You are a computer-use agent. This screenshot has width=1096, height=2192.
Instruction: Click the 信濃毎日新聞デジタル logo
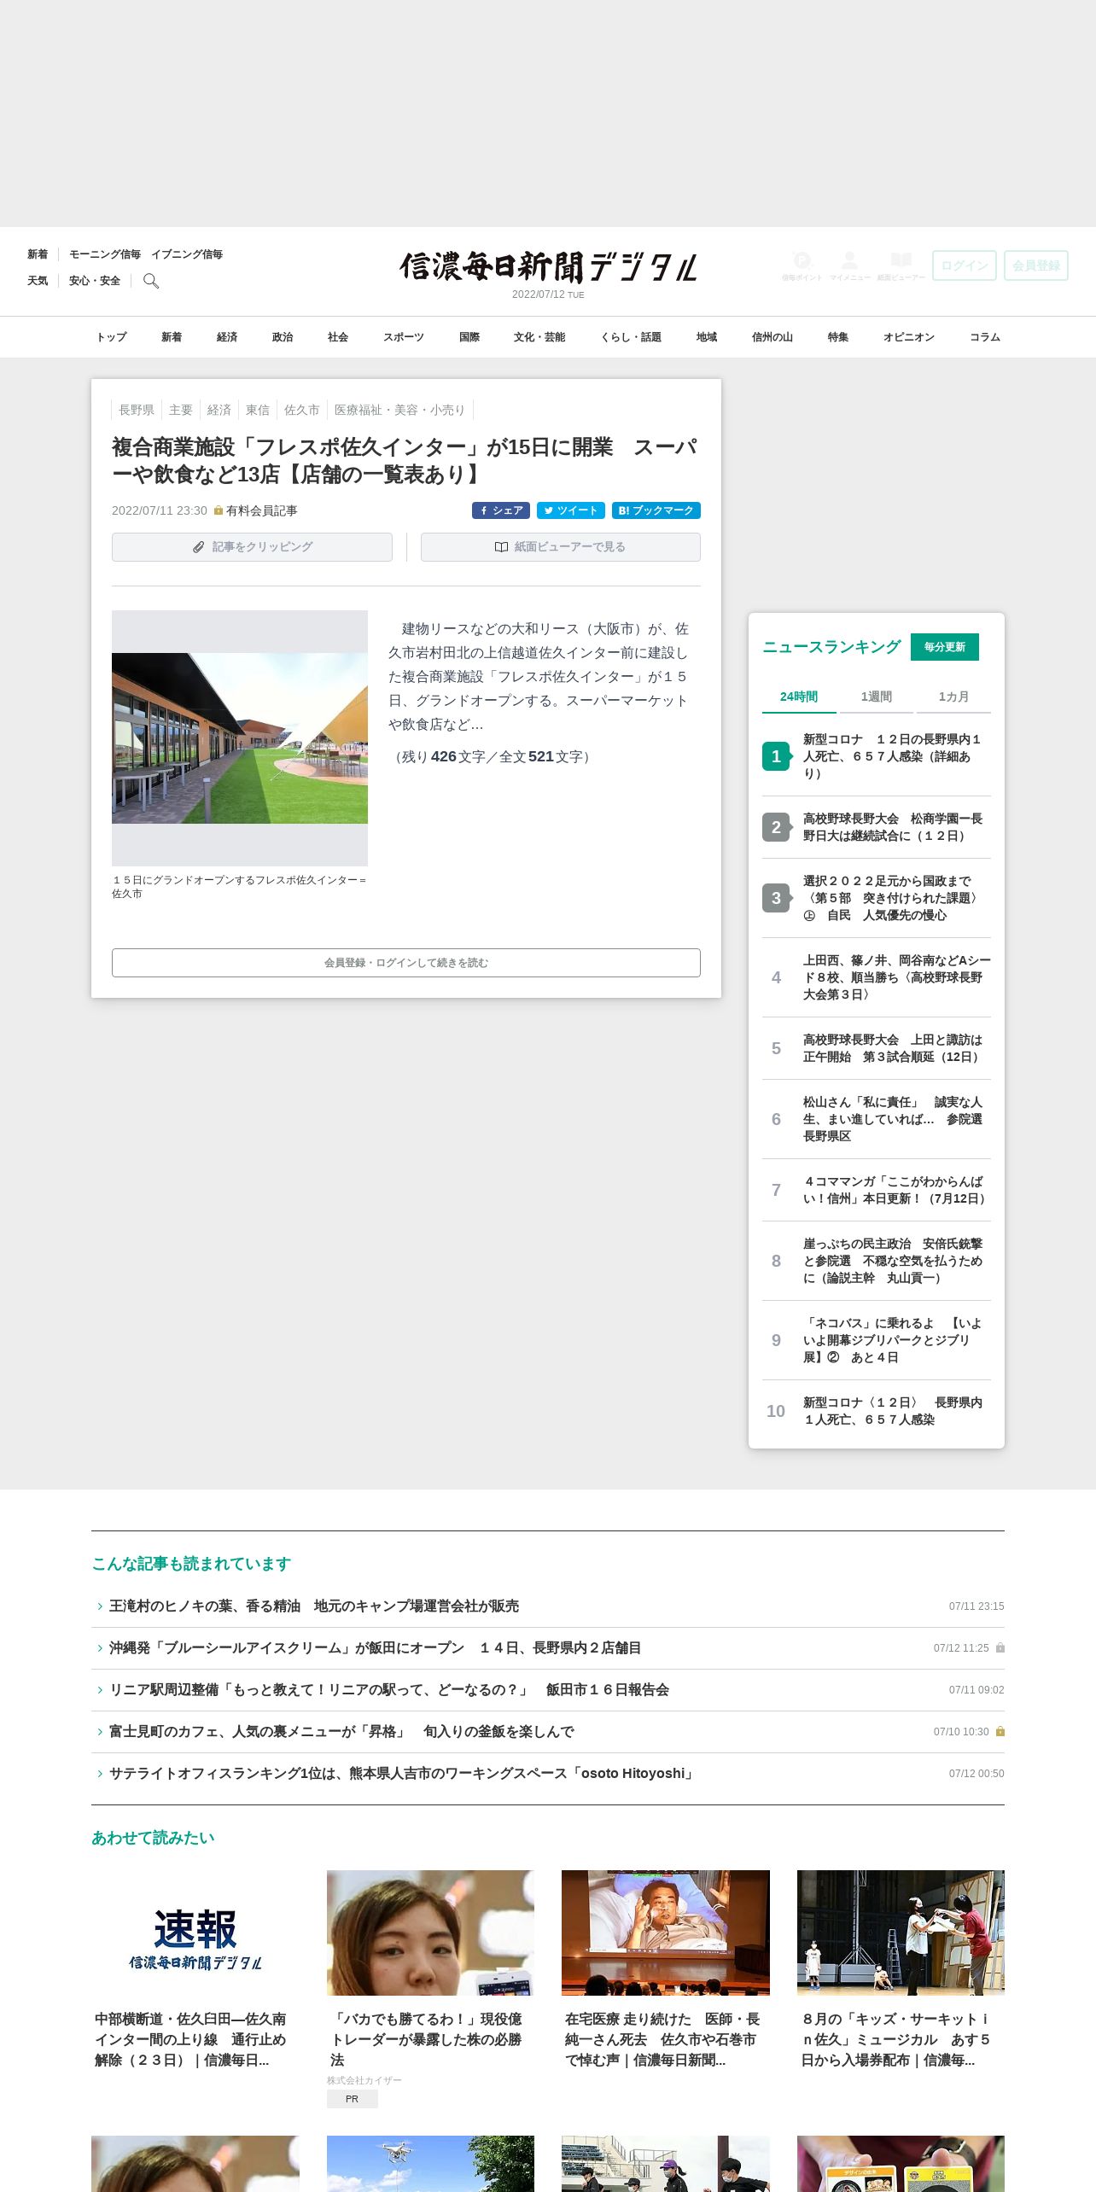coord(548,267)
